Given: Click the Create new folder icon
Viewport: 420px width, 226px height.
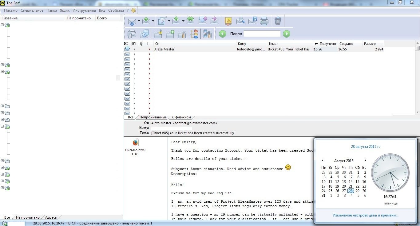Looking at the screenshot, I should click(x=170, y=34).
